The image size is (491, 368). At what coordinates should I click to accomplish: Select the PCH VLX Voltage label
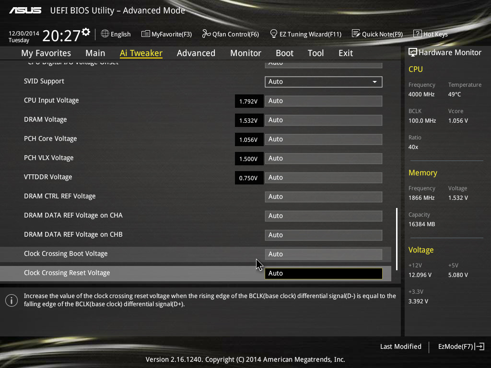coord(48,158)
